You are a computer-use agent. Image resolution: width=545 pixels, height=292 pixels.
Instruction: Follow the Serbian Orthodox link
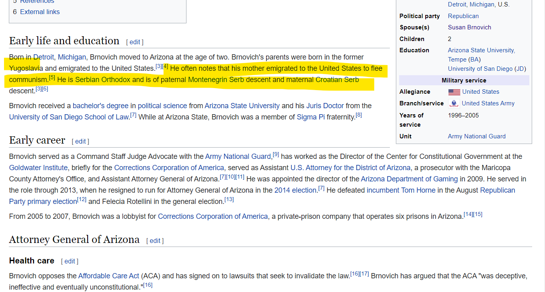[x=103, y=80]
